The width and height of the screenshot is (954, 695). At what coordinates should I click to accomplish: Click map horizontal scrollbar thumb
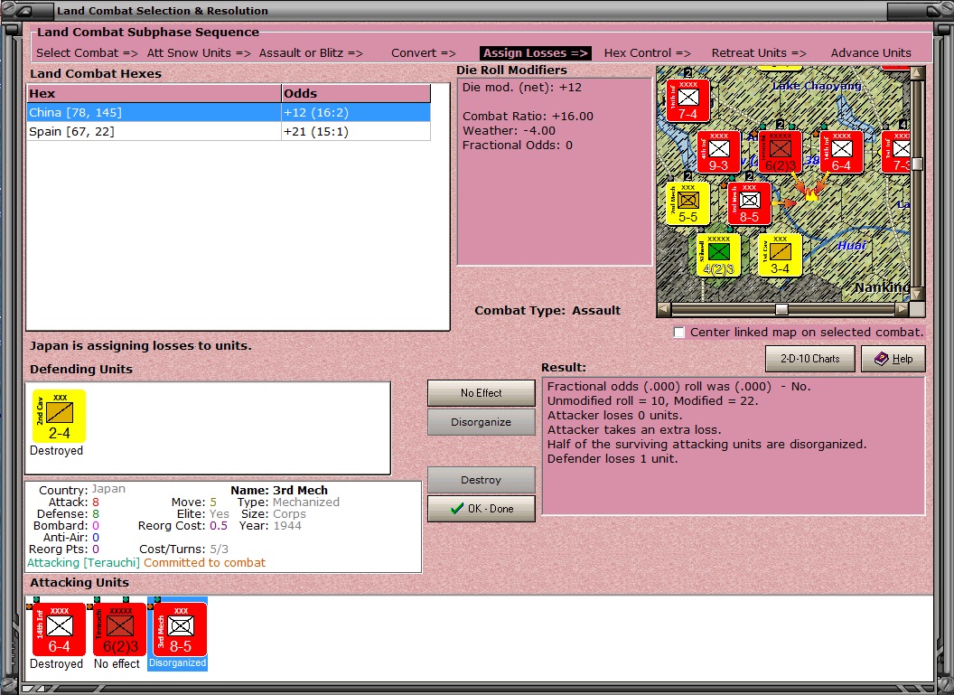point(781,309)
